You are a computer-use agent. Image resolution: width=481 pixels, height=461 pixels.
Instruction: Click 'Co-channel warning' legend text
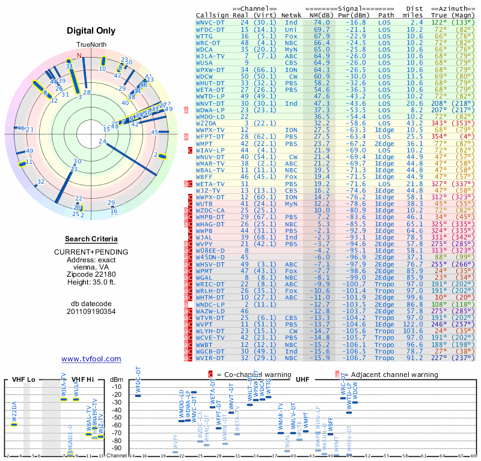[258, 375]
